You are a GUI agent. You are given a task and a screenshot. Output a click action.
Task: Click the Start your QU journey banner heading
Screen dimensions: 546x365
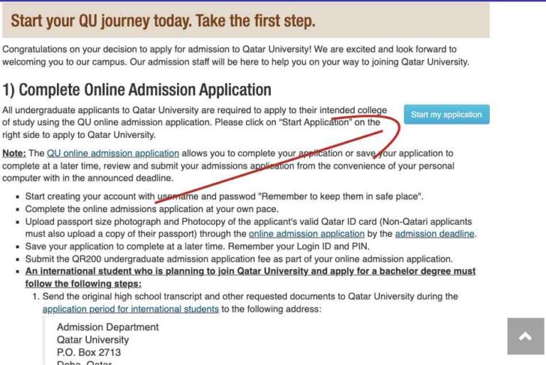click(x=163, y=21)
